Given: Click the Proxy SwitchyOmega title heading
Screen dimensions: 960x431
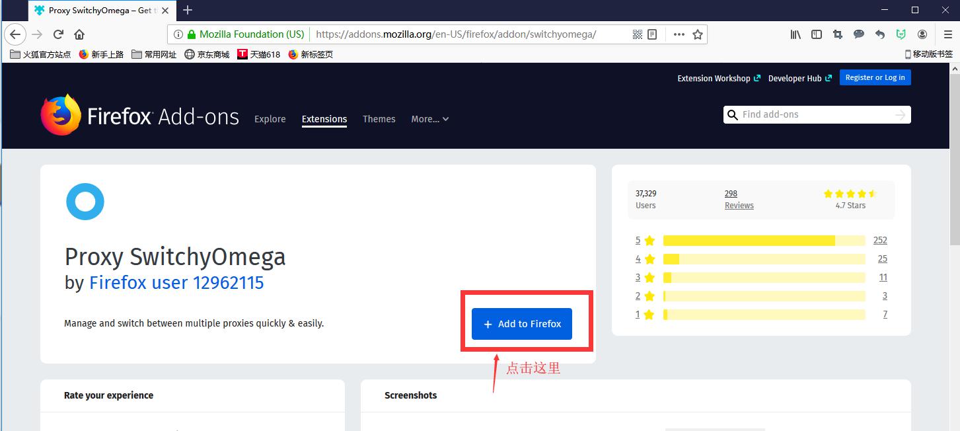Looking at the screenshot, I should (x=175, y=256).
